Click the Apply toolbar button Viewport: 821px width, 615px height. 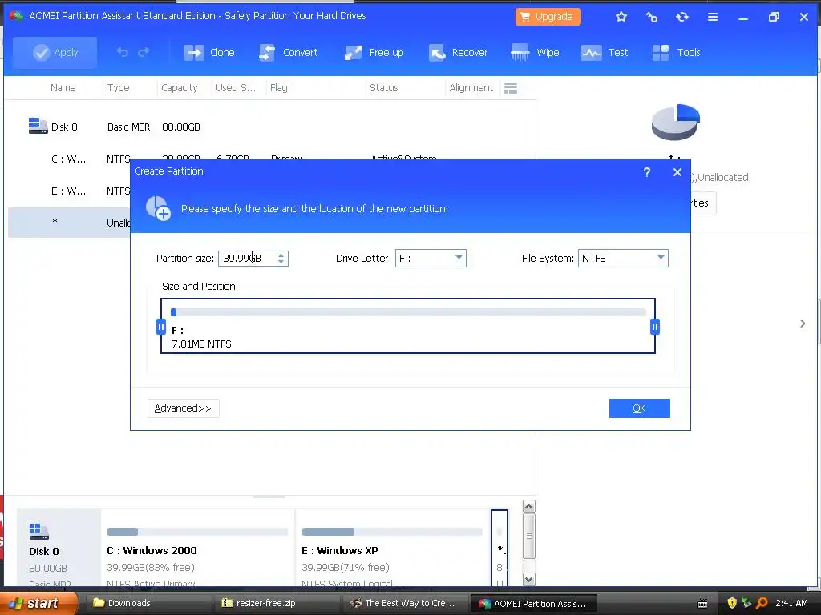(x=55, y=52)
